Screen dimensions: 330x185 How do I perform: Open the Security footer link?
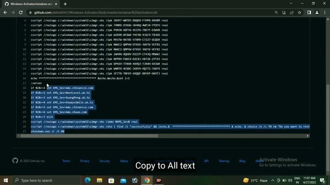pos(105,161)
